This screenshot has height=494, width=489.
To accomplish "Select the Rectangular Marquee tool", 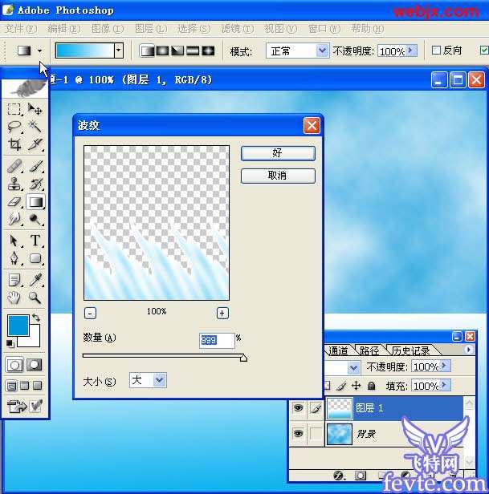I will [x=14, y=109].
